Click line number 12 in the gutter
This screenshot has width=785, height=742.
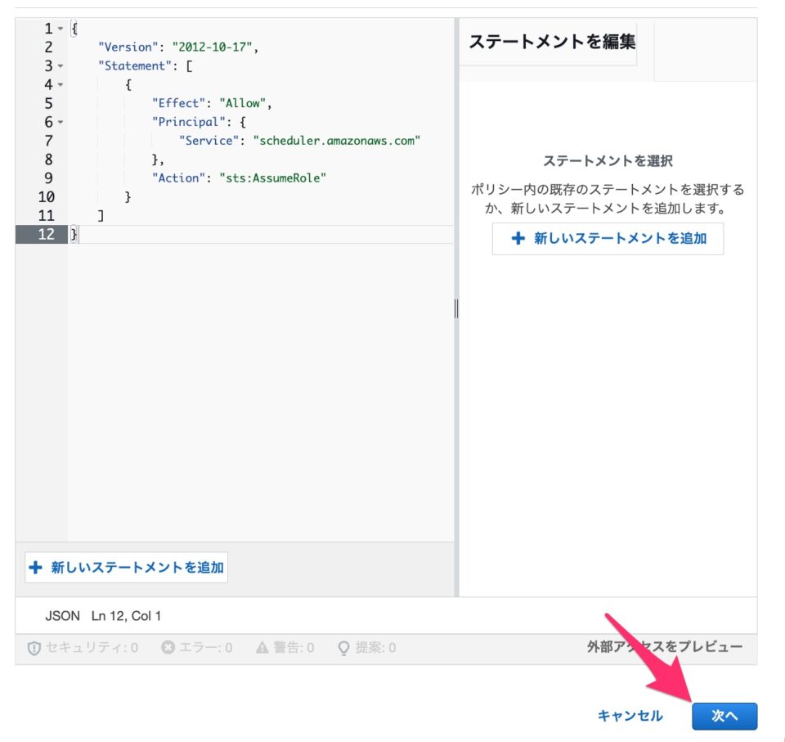point(46,234)
